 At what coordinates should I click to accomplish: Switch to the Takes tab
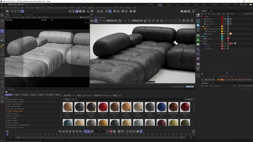[211, 11]
